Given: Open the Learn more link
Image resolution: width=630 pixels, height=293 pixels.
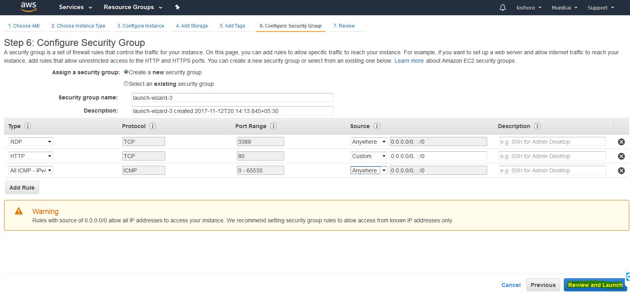Looking at the screenshot, I should [409, 61].
